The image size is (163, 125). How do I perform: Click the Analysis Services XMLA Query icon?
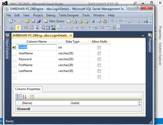tap(86, 21)
